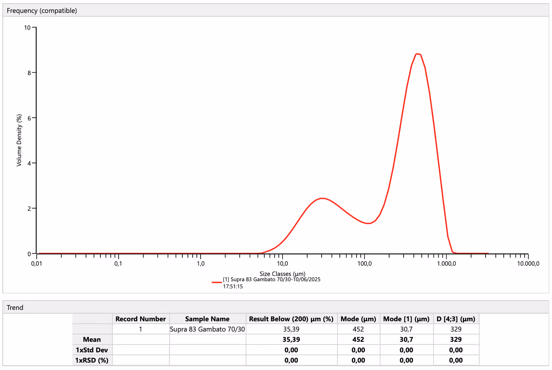Select the 1xStd Dev row header
This screenshot has width=552, height=370.
pyautogui.click(x=92, y=350)
